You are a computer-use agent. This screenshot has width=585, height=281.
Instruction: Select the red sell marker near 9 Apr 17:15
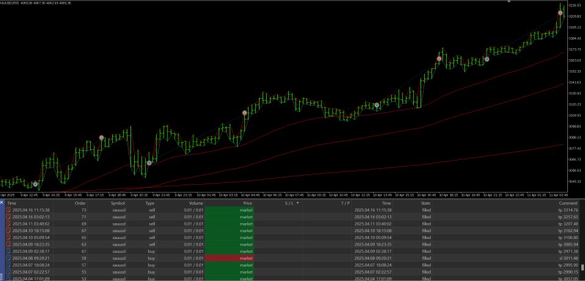(102, 138)
